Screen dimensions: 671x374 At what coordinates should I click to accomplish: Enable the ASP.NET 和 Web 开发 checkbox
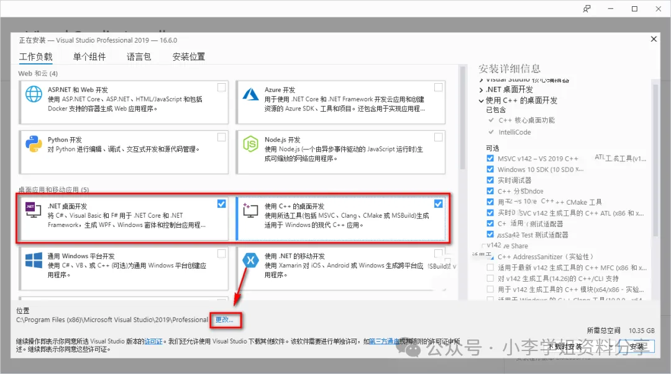click(x=221, y=87)
